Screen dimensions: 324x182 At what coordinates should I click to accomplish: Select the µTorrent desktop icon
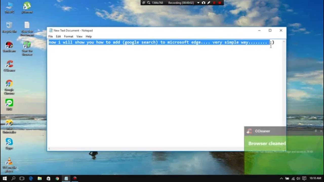[x=27, y=8]
